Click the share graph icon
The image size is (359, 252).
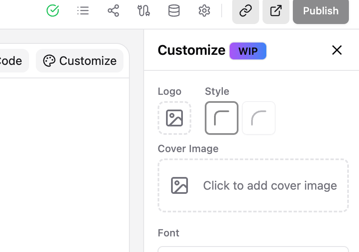[x=113, y=11]
